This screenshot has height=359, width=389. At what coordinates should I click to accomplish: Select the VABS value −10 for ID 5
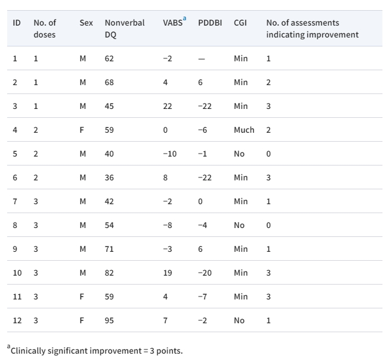tap(169, 154)
